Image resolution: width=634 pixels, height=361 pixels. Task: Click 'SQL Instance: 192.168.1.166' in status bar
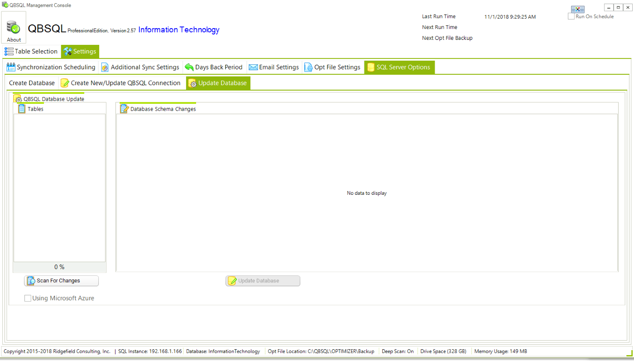point(150,351)
